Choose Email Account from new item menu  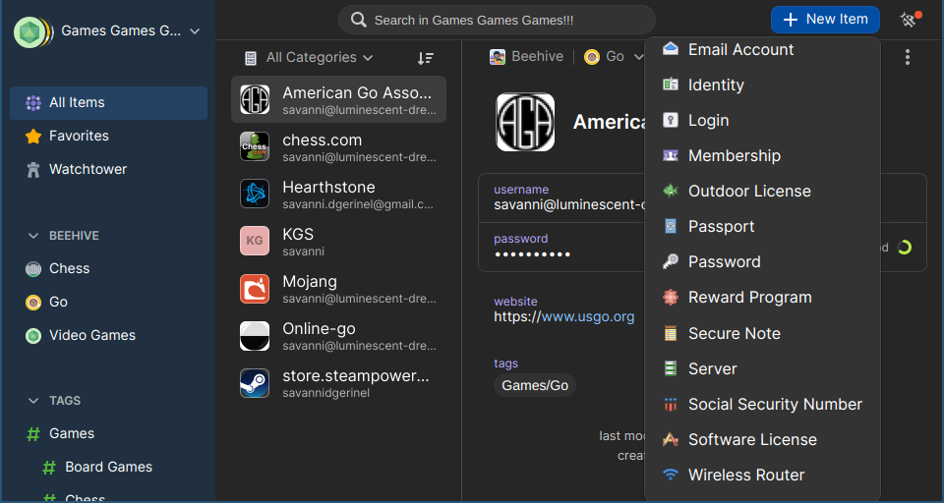[762, 50]
